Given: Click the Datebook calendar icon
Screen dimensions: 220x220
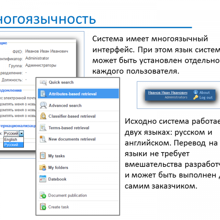Looking at the screenshot, I should (x=43, y=179).
